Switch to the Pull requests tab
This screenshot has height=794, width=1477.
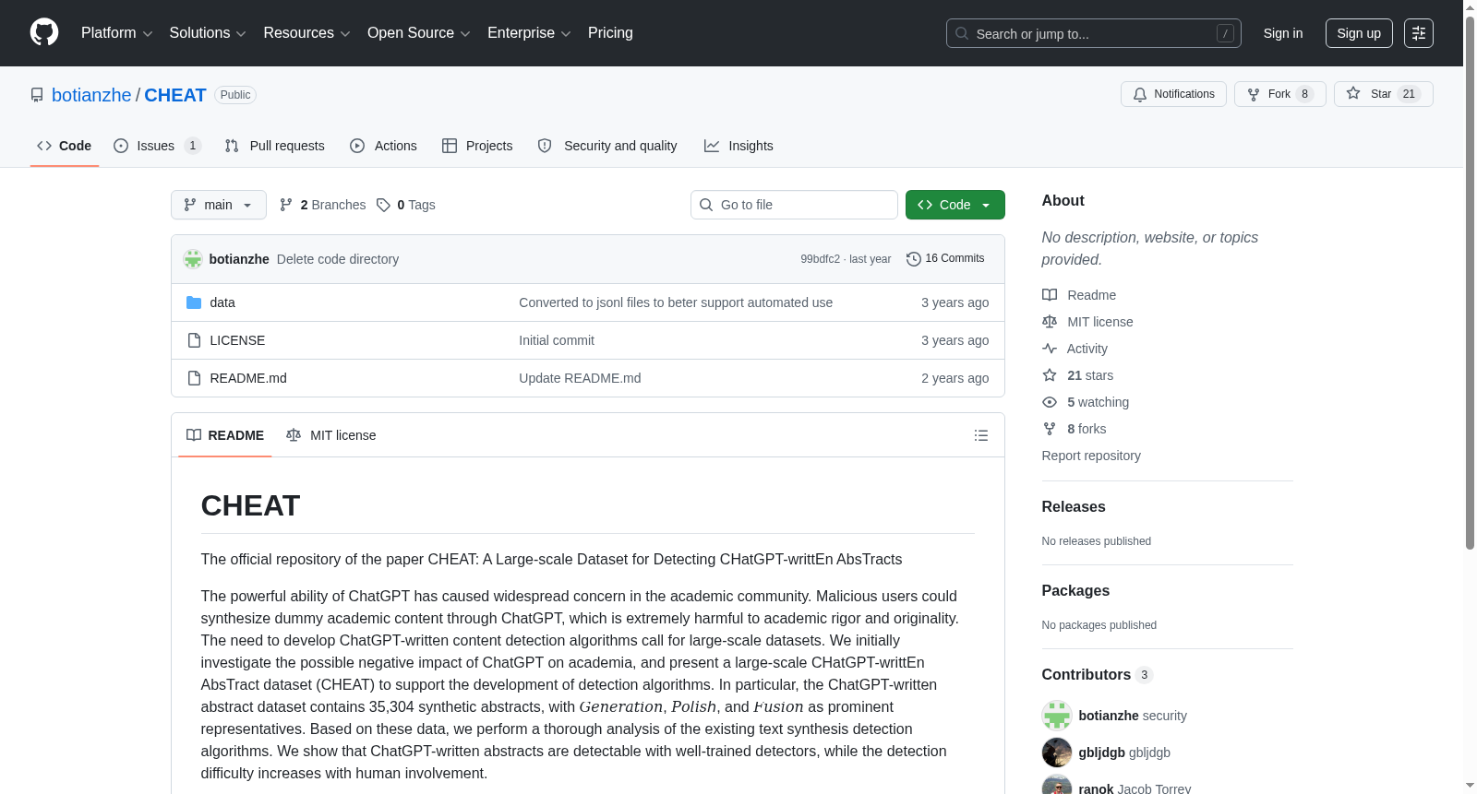coord(275,146)
